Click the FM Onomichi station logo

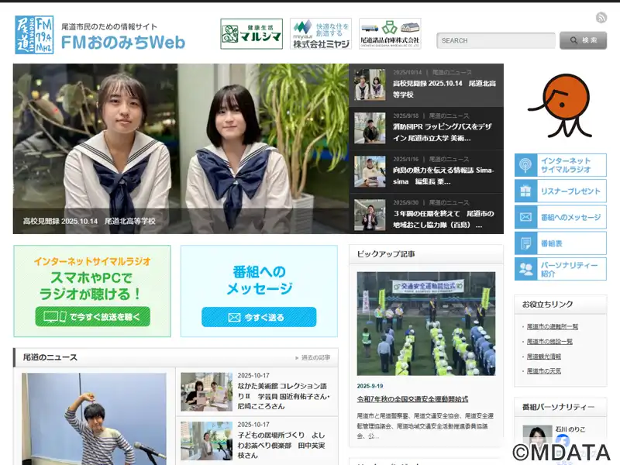coord(33,35)
